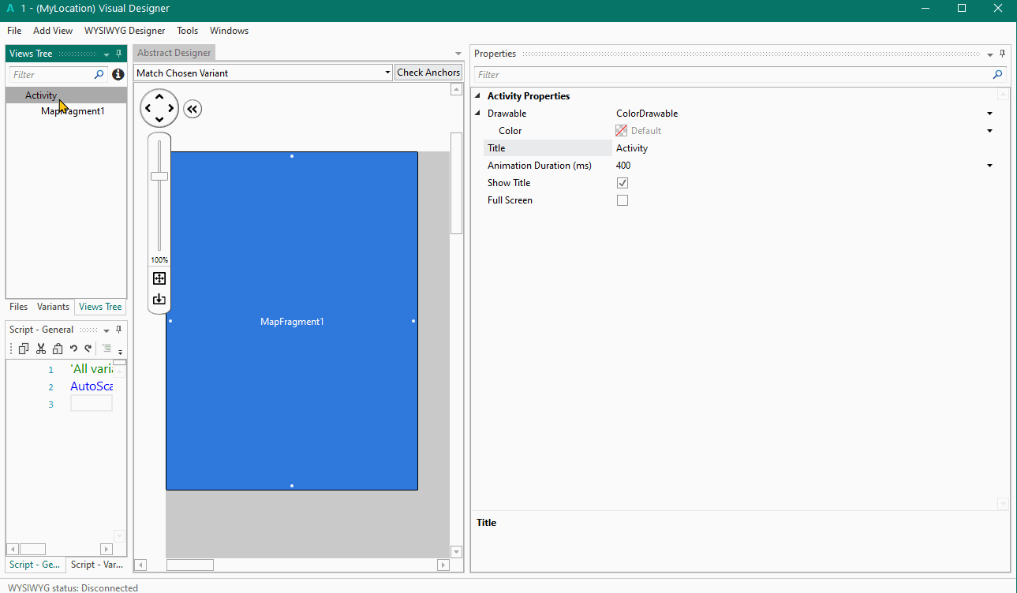Viewport: 1017px width, 593px height.
Task: Click the indent icon in Script toolbar
Action: tap(107, 349)
